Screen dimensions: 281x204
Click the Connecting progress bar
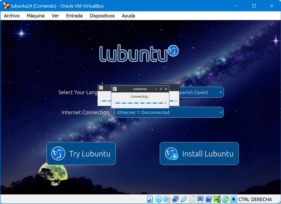[140, 103]
